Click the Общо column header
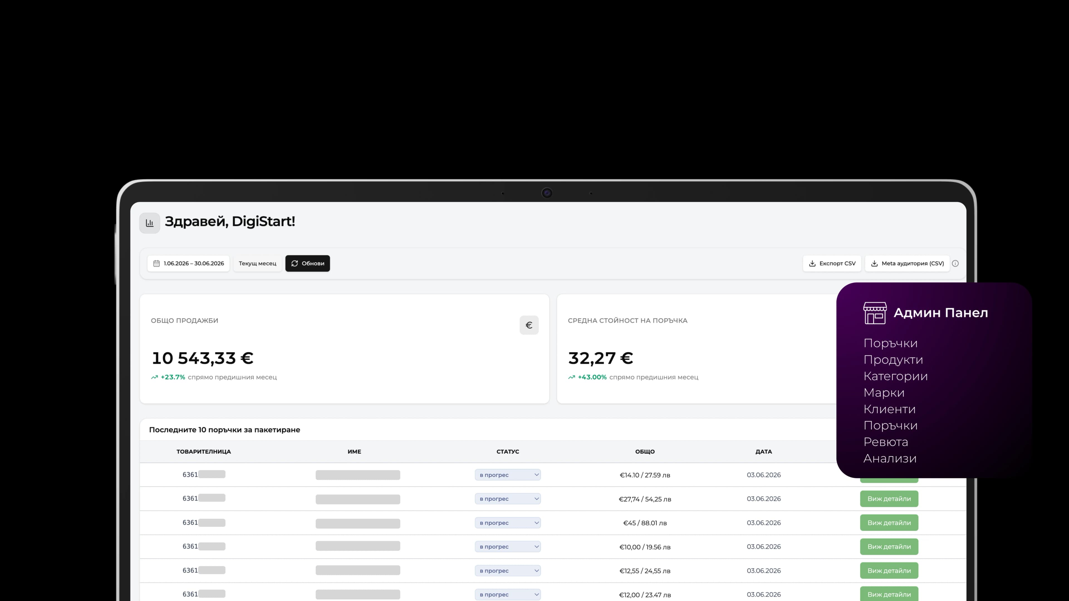The height and width of the screenshot is (601, 1069). pos(644,452)
